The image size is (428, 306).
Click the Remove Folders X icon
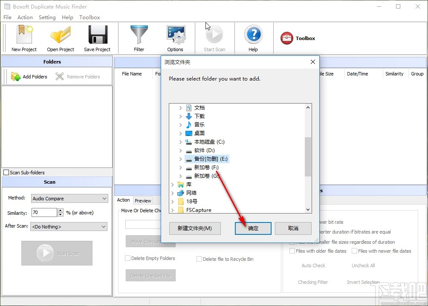tap(60, 76)
